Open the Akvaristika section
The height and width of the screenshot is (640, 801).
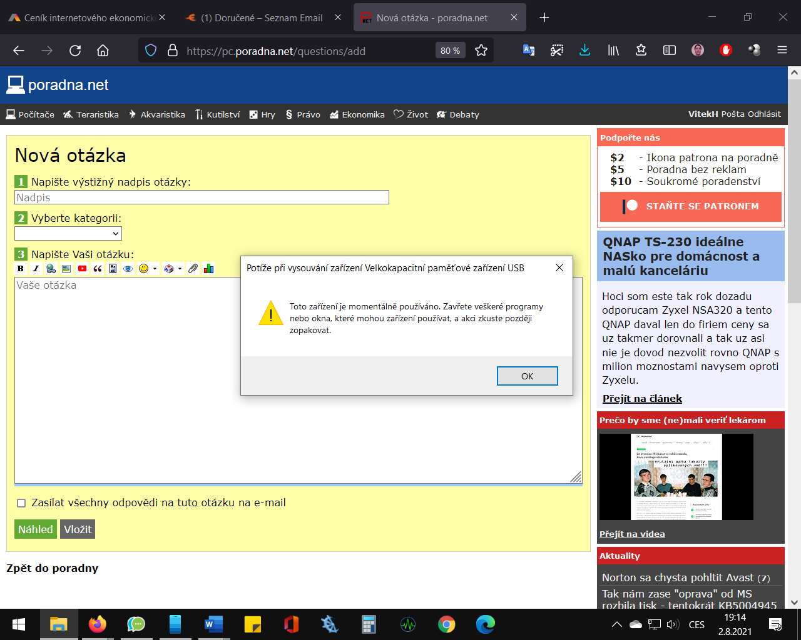(x=156, y=114)
